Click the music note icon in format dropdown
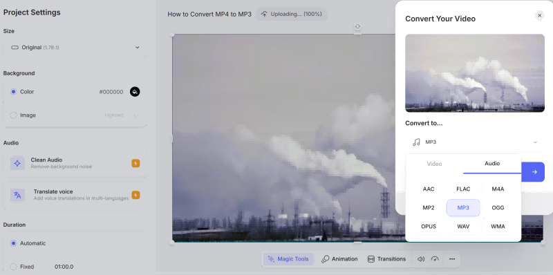Screen dimensions: 553x275 click(416, 142)
